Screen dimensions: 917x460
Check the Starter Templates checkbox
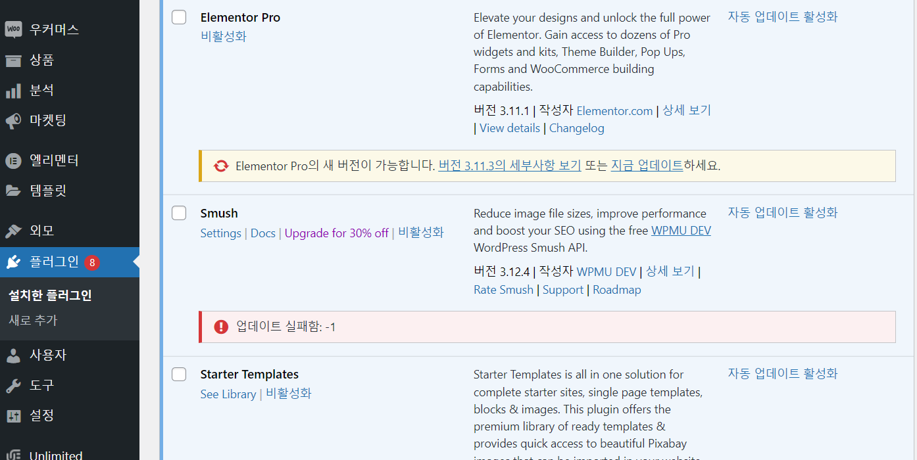[178, 374]
